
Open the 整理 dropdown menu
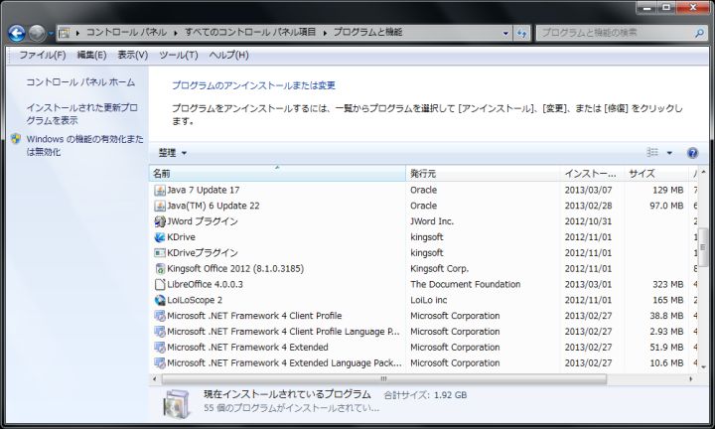tap(173, 153)
